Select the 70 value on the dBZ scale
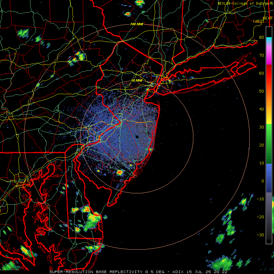Image resolution: width=274 pixels, height=274 pixels. pyautogui.click(x=262, y=55)
